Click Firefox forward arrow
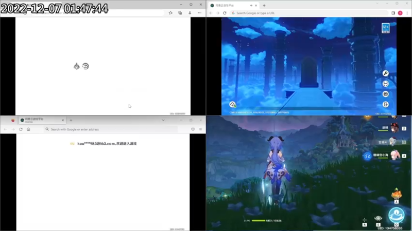412x231 pixels. (x=13, y=129)
